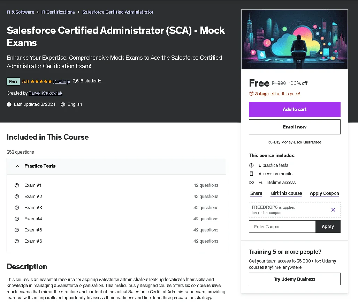Click the Access on mobile text

point(276,174)
